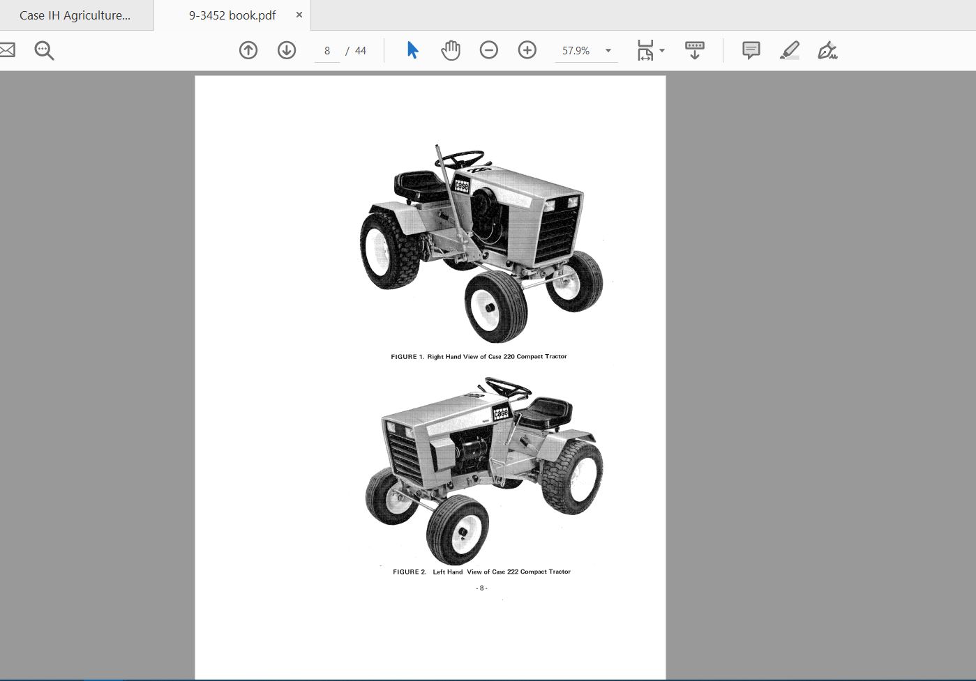Click the Figure 1 tractor image
This screenshot has width=976, height=681.
[x=480, y=244]
